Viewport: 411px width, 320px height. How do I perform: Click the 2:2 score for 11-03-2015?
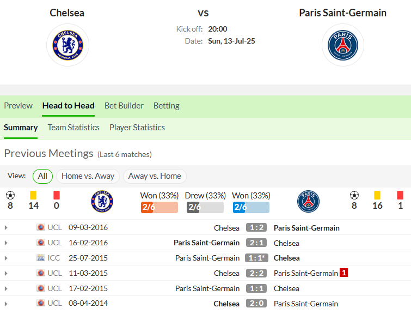coord(256,273)
